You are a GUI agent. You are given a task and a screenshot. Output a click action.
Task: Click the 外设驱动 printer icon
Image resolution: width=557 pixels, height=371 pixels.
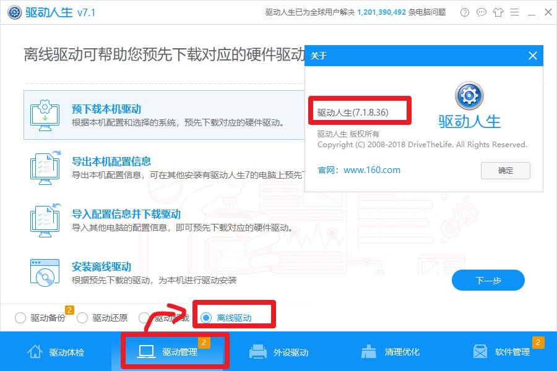(x=258, y=352)
